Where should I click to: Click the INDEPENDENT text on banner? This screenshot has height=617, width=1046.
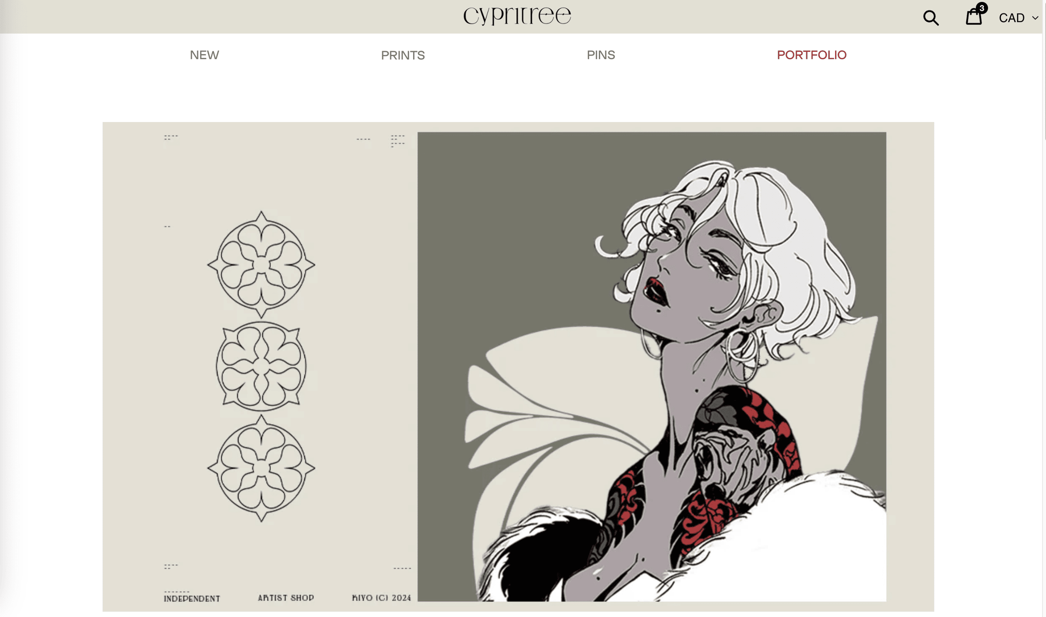pyautogui.click(x=192, y=599)
